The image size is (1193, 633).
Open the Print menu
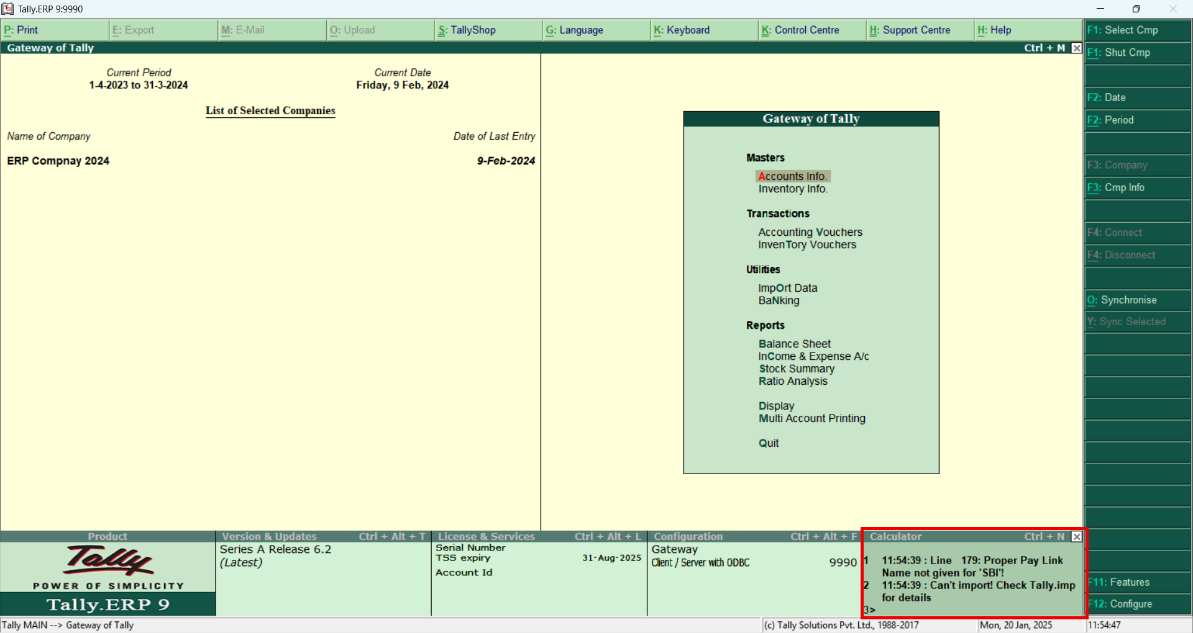55,30
